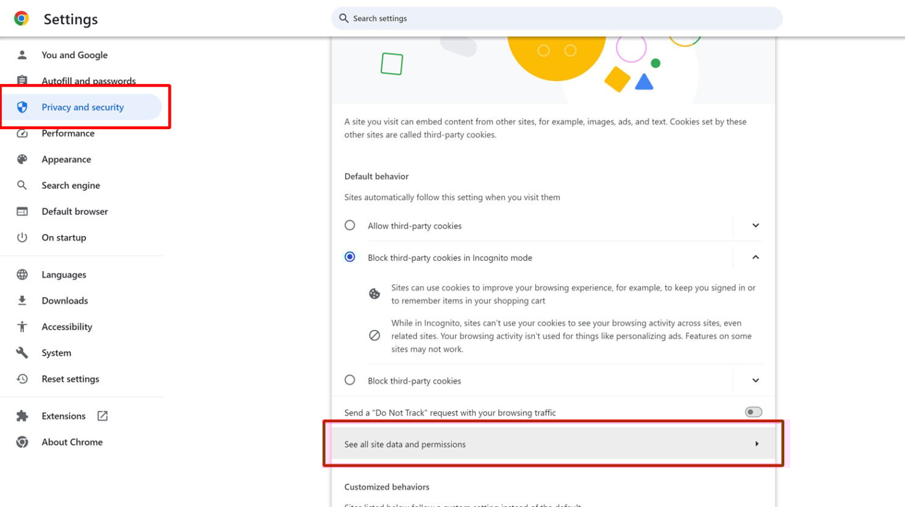Go to About Chrome

click(72, 442)
